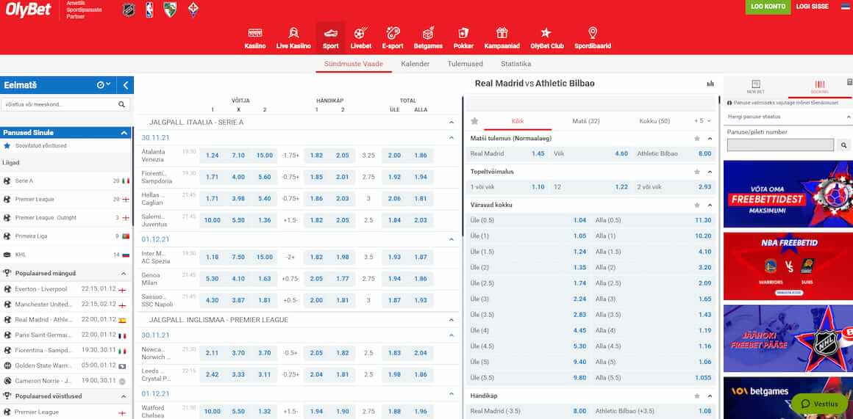853x419 pixels.
Task: Go to Livebet section
Action: 360,38
